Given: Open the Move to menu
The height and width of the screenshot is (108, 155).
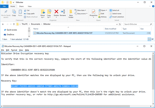Looking at the screenshot, I should point(43,14).
